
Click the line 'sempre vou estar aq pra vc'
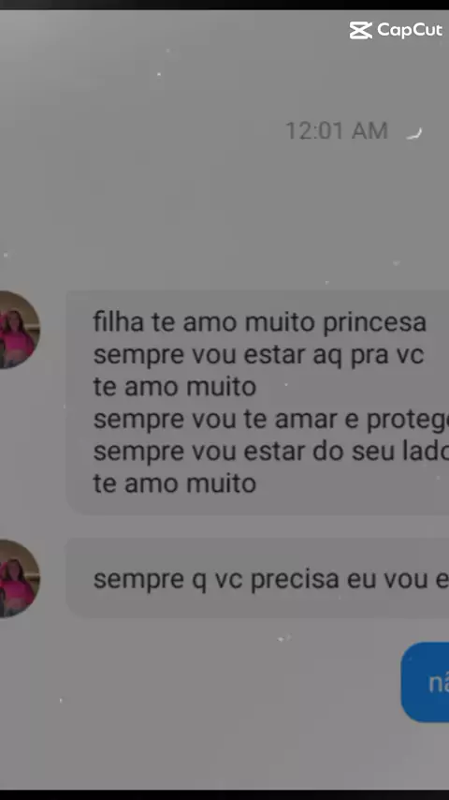[x=258, y=355]
